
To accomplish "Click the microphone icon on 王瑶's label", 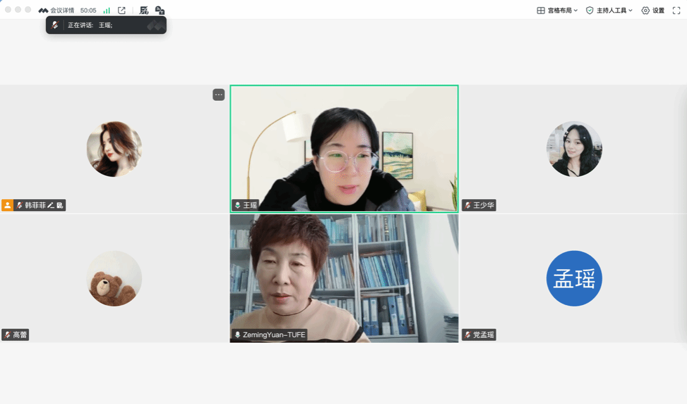I will tap(237, 205).
